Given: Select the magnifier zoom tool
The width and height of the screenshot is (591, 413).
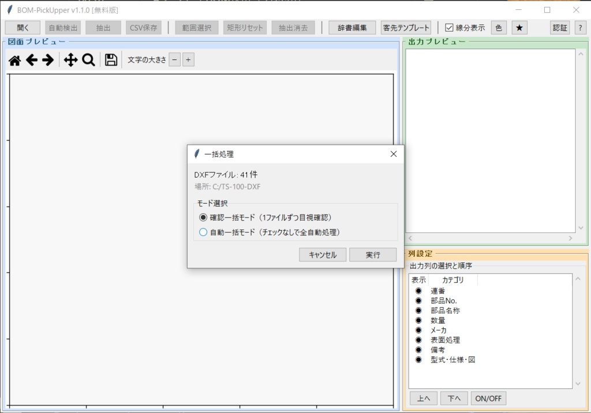Looking at the screenshot, I should pos(88,60).
